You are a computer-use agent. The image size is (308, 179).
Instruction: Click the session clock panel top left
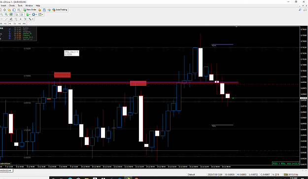tap(18, 34)
